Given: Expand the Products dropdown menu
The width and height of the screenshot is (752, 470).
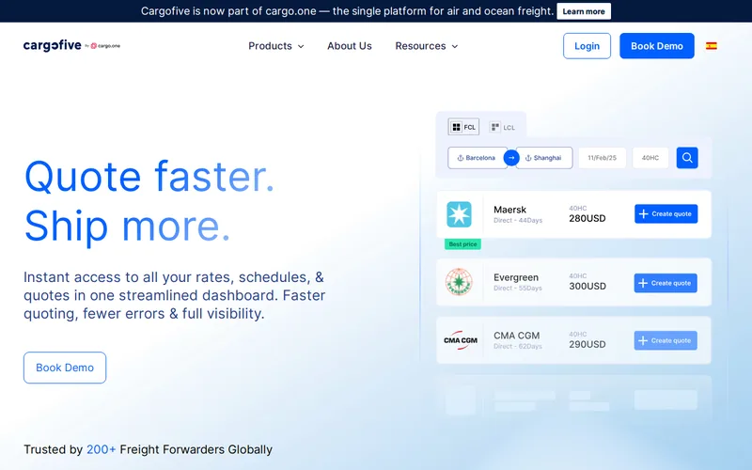Looking at the screenshot, I should (x=275, y=46).
